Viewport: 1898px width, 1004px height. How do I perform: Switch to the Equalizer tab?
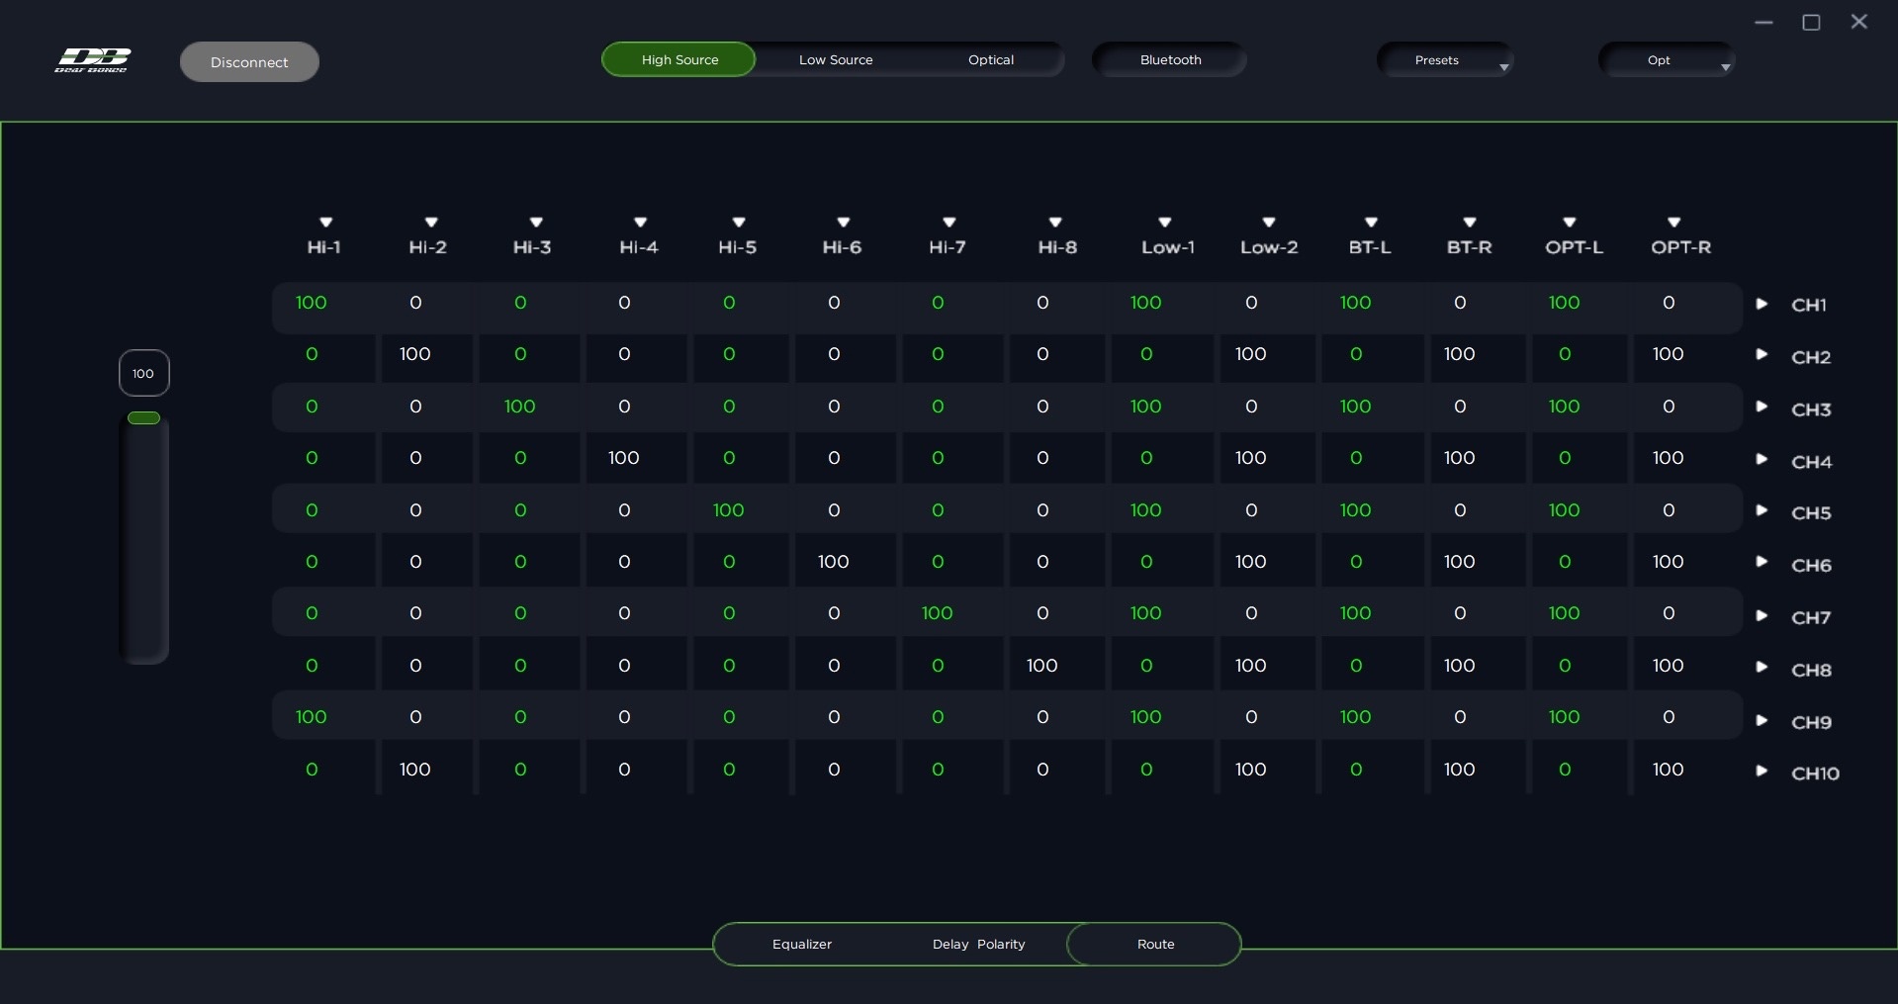coord(801,944)
